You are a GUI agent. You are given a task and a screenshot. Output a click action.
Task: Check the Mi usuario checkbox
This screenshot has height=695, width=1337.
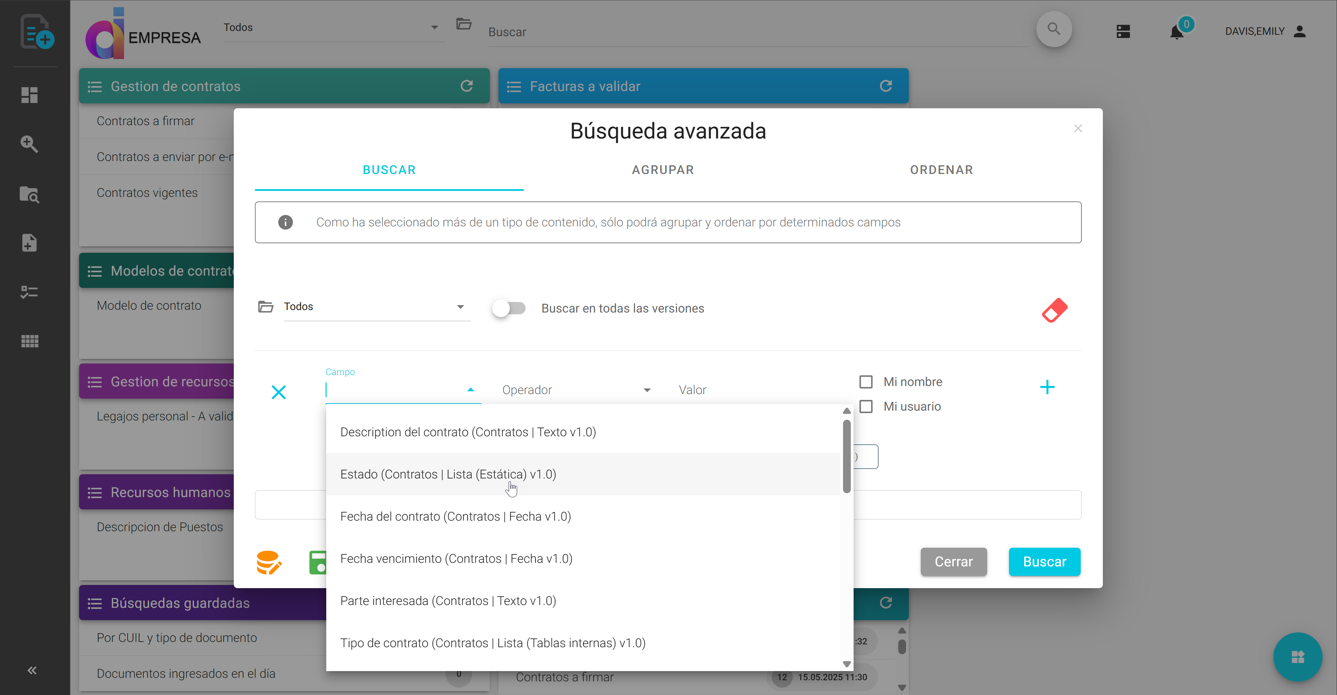coord(866,406)
